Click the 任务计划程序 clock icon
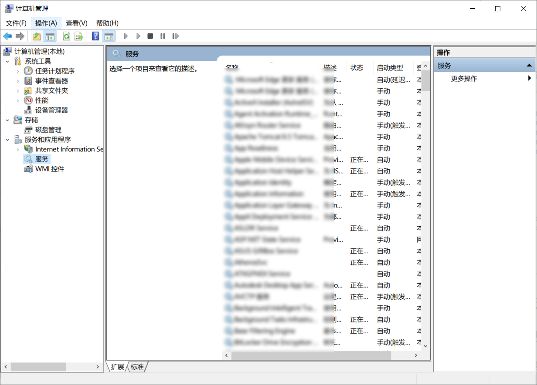 (28, 71)
